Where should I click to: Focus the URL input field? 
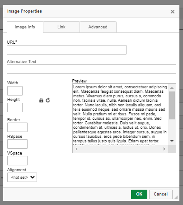tap(66, 50)
